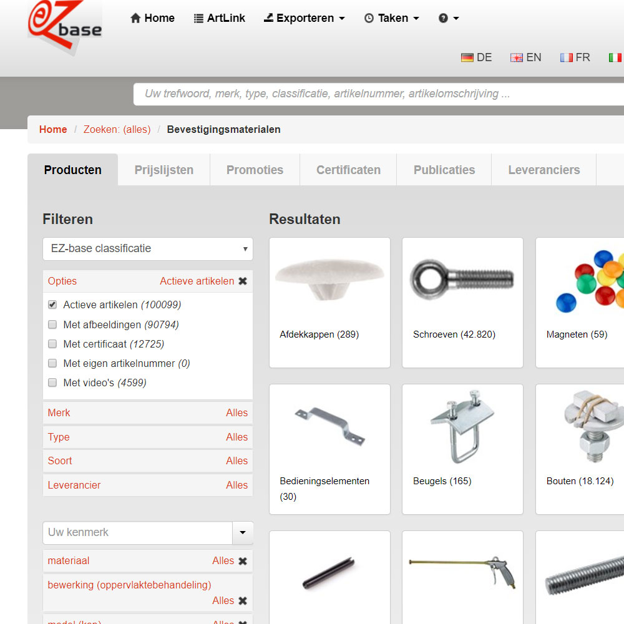Viewport: 624px width, 624px height.
Task: Switch language to German (DE flag)
Action: point(476,57)
